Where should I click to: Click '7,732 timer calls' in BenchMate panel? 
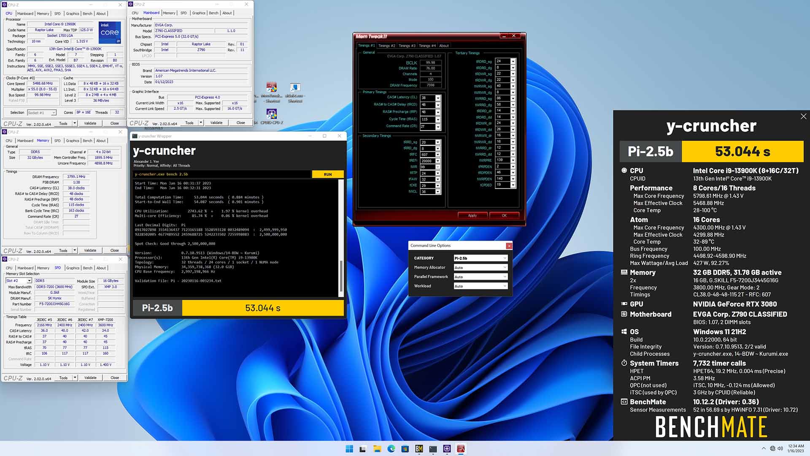[x=719, y=363]
